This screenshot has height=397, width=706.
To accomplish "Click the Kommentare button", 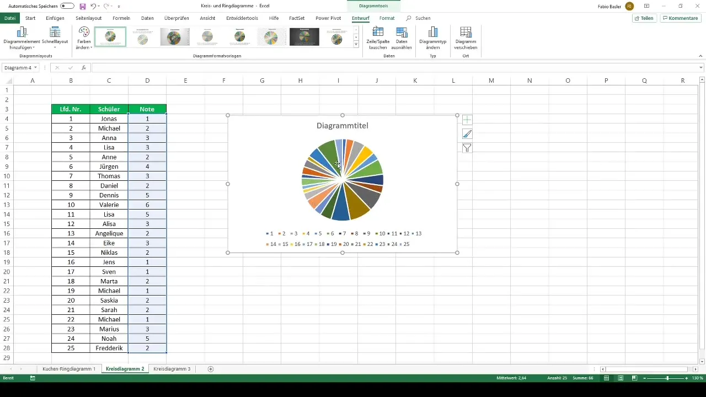I will tap(681, 18).
